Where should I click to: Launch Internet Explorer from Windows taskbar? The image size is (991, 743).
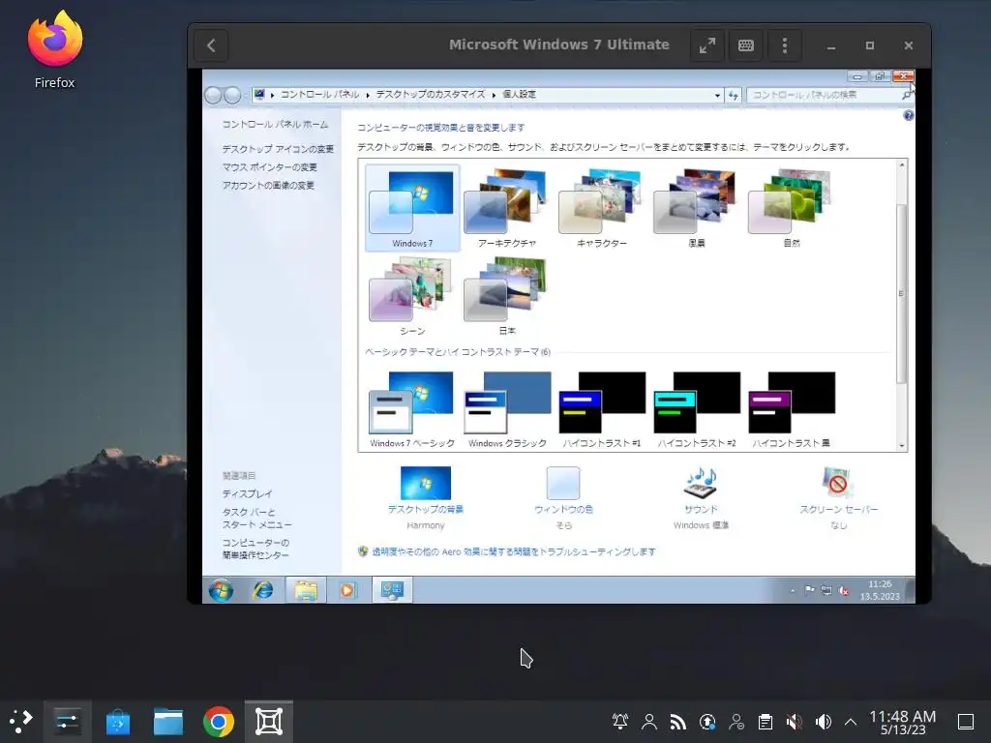pos(263,591)
